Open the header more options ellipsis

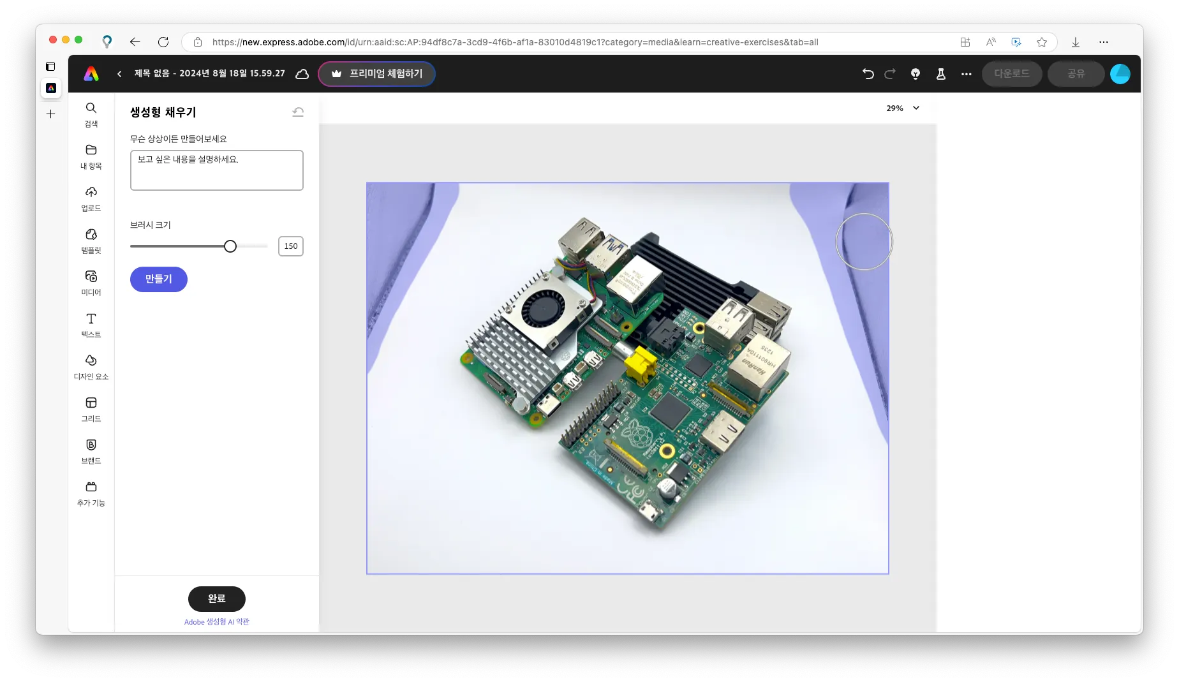[967, 74]
